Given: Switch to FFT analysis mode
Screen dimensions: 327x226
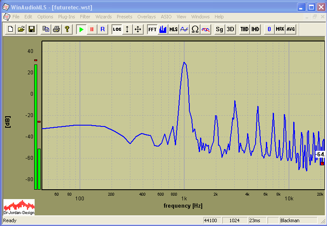Looking at the screenshot, I should 152,29.
